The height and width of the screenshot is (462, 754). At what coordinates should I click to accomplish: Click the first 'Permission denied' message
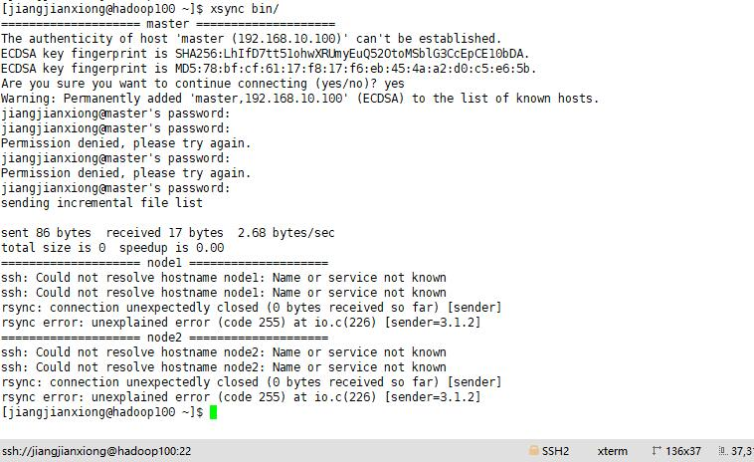tap(126, 143)
